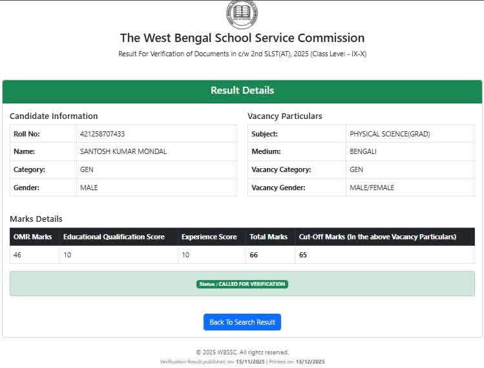484x368 pixels.
Task: Click the Total Marks column header
Action: pyautogui.click(x=268, y=237)
